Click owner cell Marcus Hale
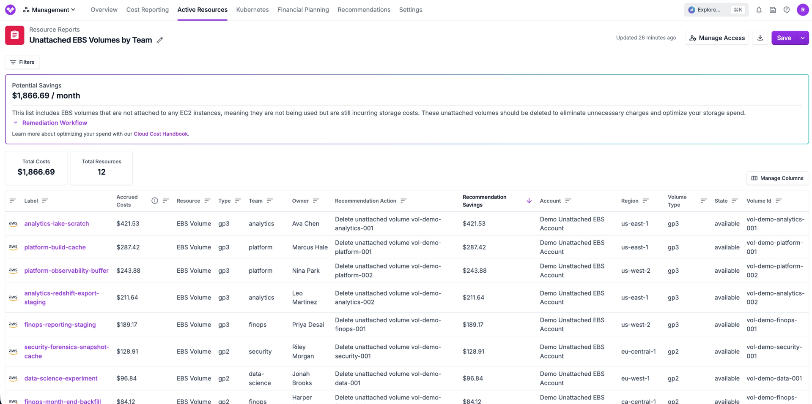This screenshot has height=404, width=812. tap(310, 247)
